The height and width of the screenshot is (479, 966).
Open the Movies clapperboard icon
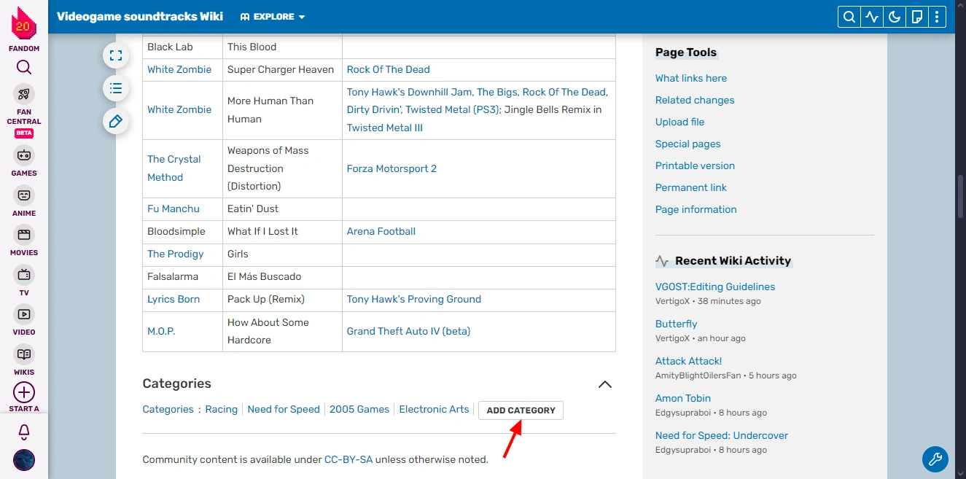tap(24, 235)
